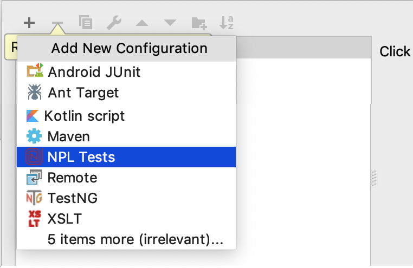The width and height of the screenshot is (413, 268).
Task: Click the Move Up arrow icon
Action: pyautogui.click(x=142, y=23)
